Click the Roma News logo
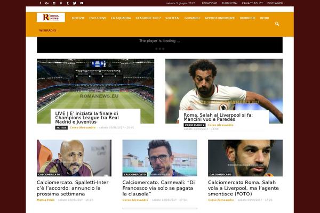The height and width of the screenshot is (213, 320). click(51, 18)
